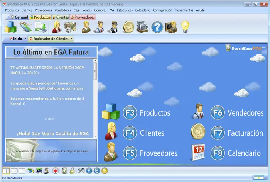
Task: Open the Ayuda menu
Action: coord(200,10)
